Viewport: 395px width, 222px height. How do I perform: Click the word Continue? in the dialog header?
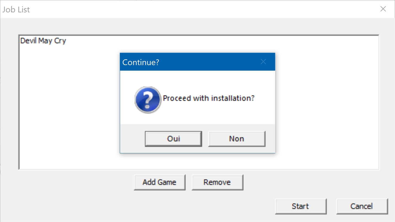141,62
